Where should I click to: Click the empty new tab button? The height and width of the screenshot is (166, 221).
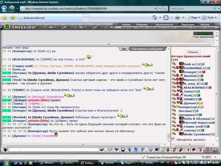(x=86, y=18)
